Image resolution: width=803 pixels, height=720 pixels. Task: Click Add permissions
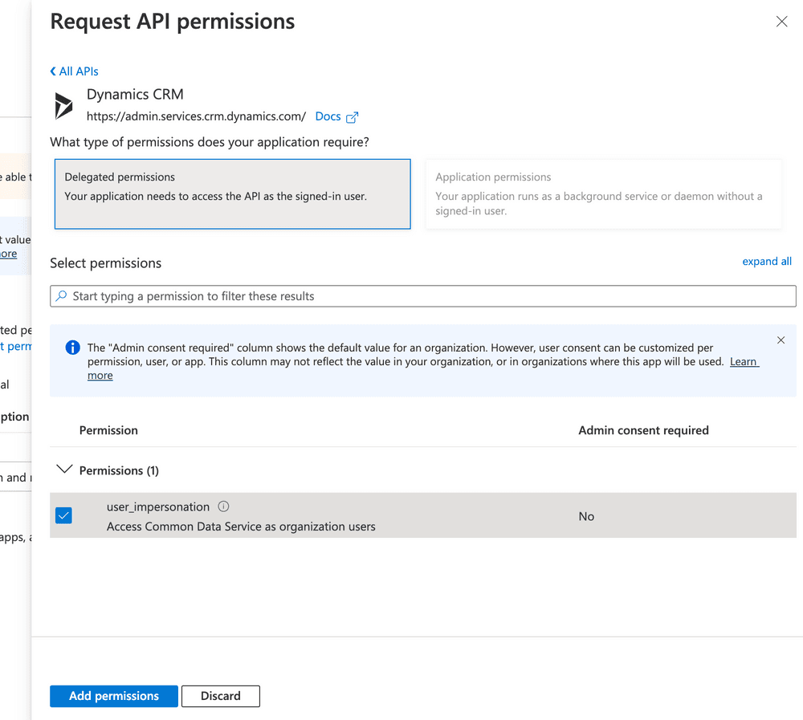[x=113, y=696]
